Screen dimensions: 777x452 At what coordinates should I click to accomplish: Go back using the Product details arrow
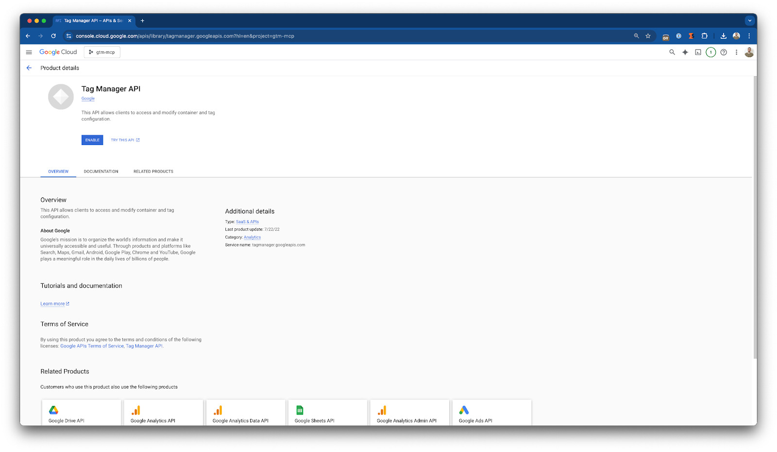(x=29, y=68)
